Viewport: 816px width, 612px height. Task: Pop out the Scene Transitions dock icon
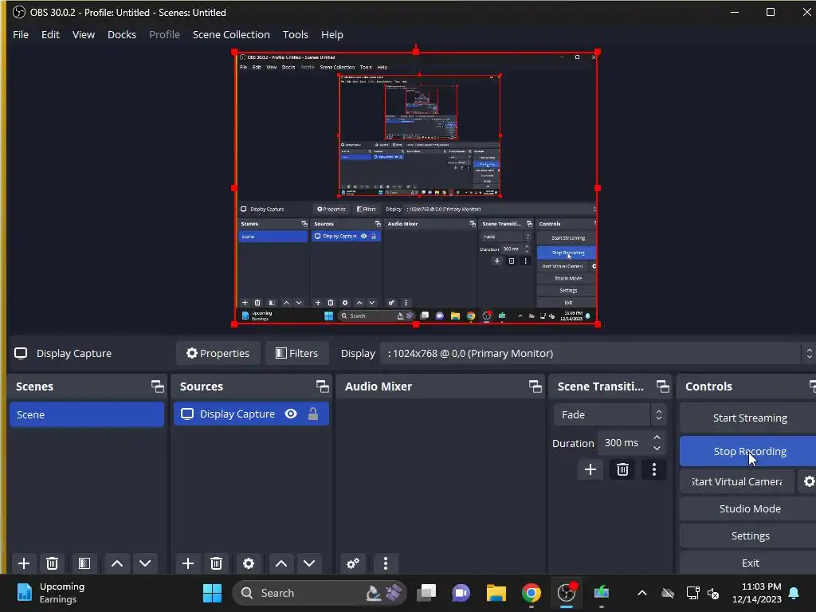[x=662, y=386]
